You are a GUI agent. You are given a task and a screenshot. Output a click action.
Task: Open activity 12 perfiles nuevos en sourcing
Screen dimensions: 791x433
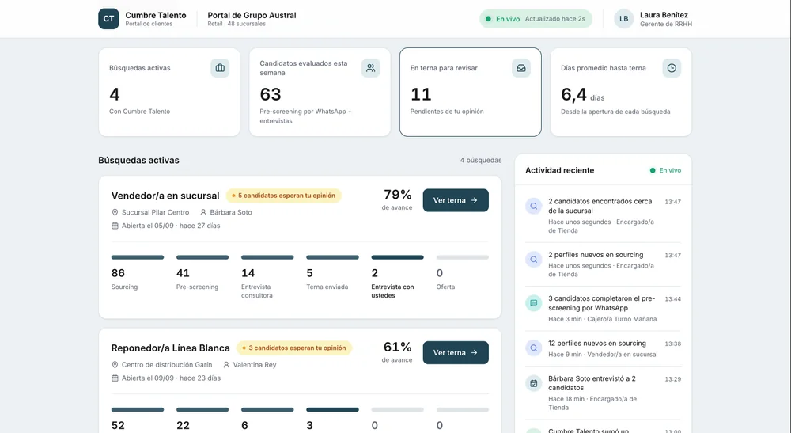[604, 348]
